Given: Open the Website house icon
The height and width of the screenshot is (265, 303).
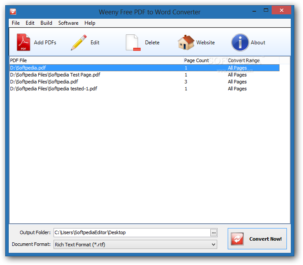Looking at the screenshot, I should [186, 43].
